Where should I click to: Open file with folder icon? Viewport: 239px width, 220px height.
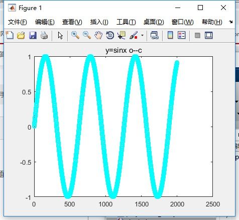(x=21, y=35)
